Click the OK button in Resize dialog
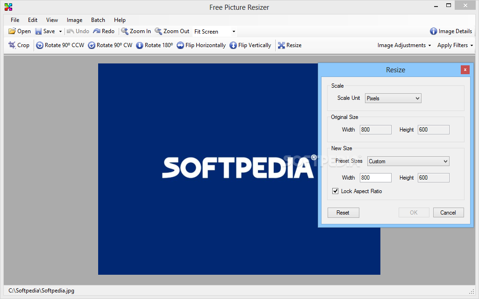 tap(414, 213)
